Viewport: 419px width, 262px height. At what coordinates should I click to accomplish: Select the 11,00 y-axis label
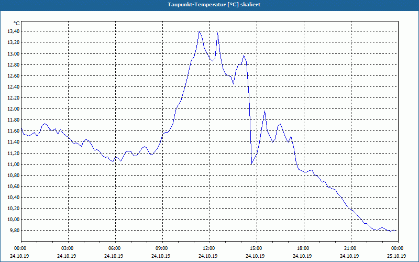(x=14, y=164)
